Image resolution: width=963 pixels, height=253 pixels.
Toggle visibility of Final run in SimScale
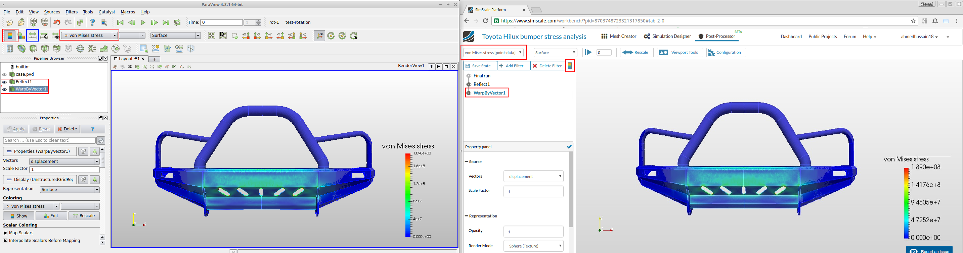pyautogui.click(x=469, y=76)
